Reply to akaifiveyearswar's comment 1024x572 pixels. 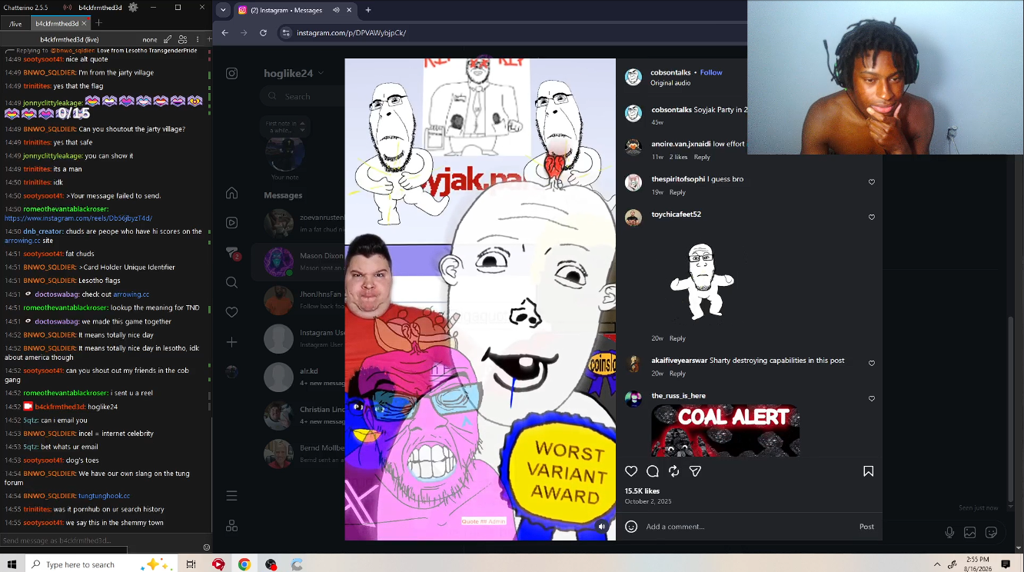pos(677,374)
